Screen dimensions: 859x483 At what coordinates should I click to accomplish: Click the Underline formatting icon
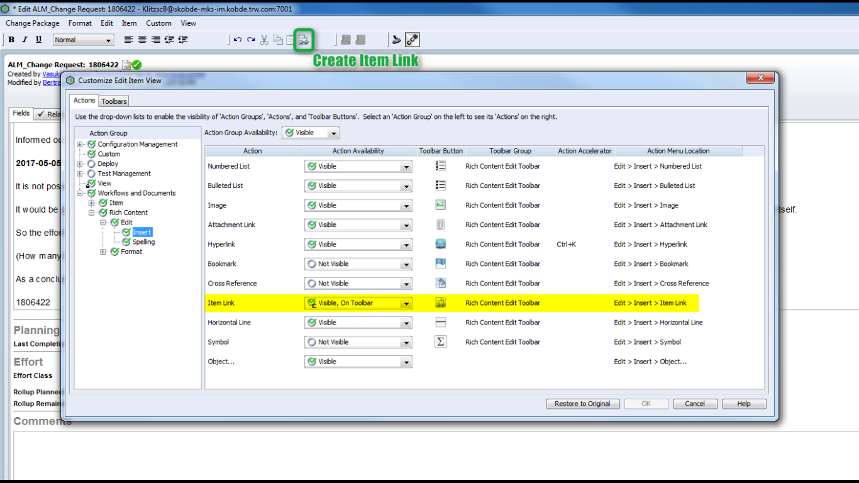(38, 40)
